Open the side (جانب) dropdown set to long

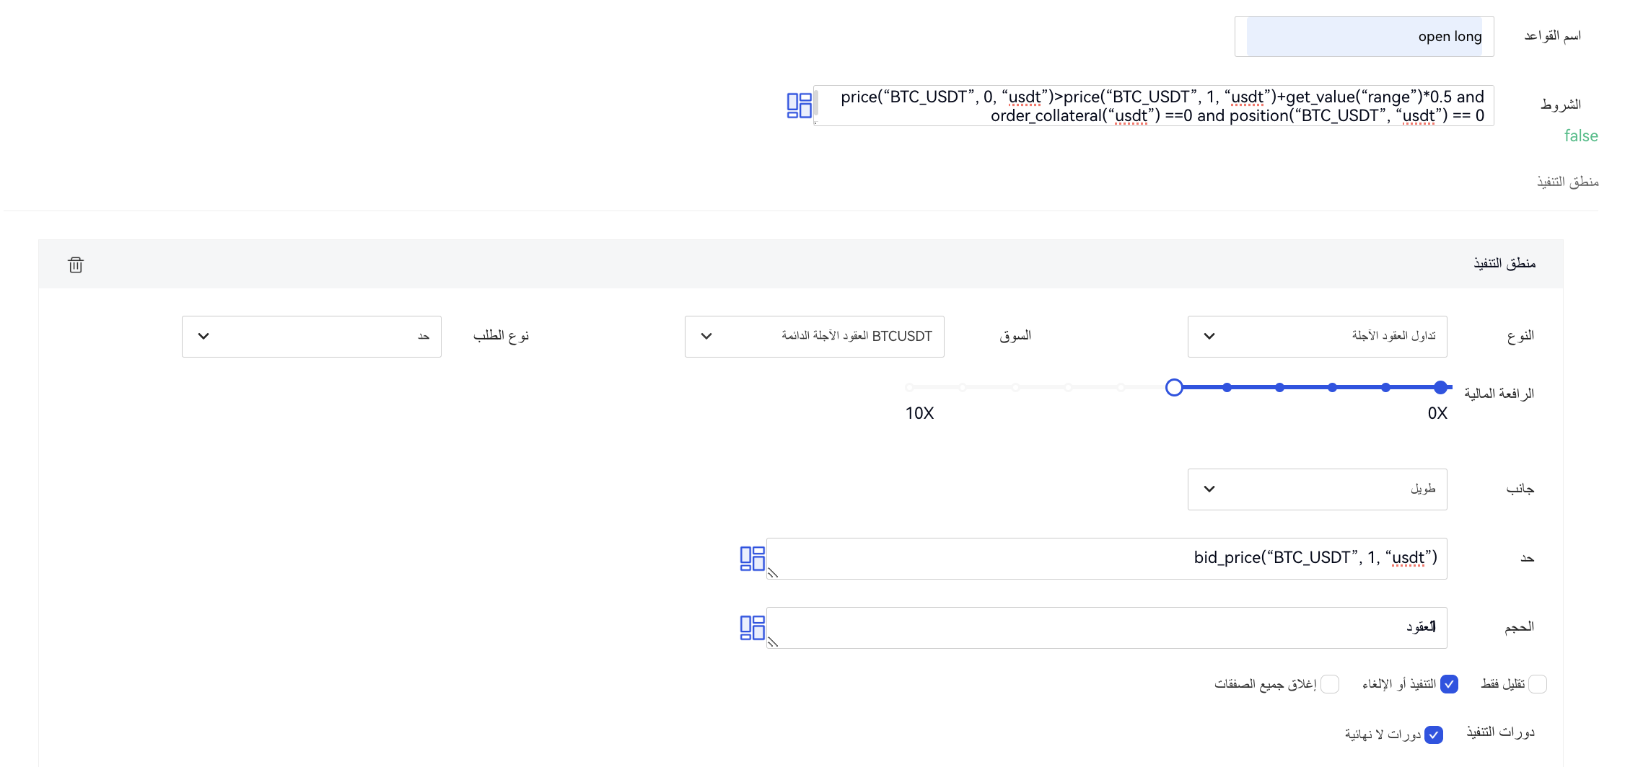1317,489
